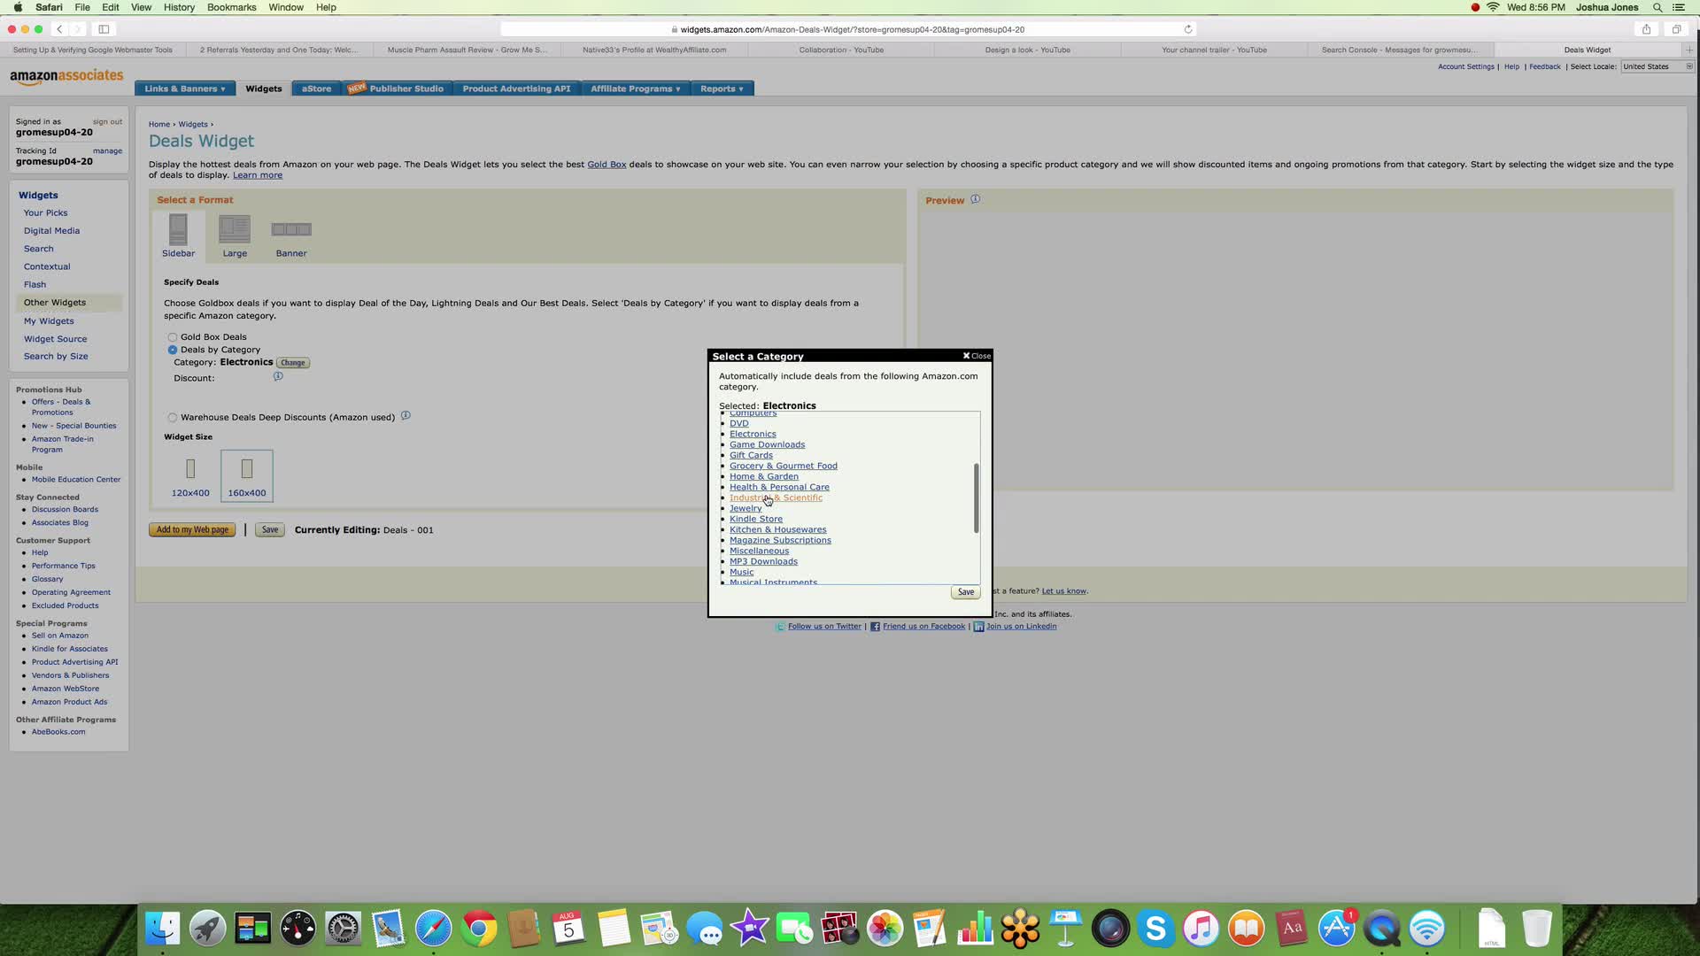
Task: Click the Safari sidebar toggle icon
Action: tap(104, 29)
